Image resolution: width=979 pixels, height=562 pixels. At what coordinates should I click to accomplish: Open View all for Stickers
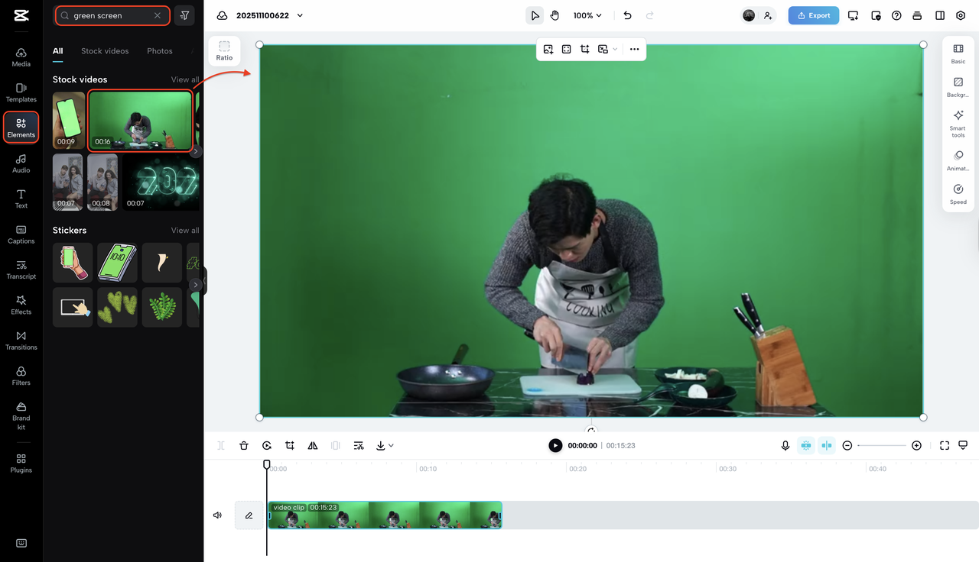[185, 230]
